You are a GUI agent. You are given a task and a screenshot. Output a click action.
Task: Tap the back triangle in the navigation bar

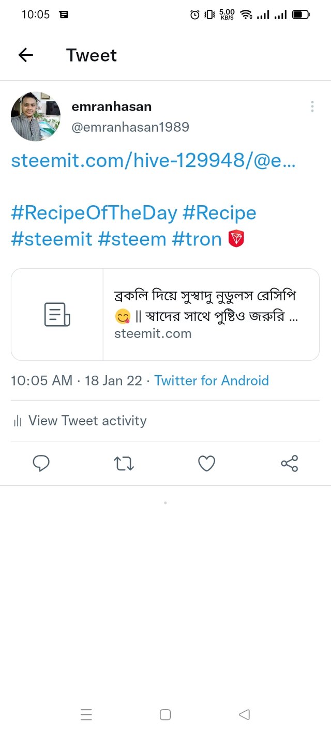point(244,714)
